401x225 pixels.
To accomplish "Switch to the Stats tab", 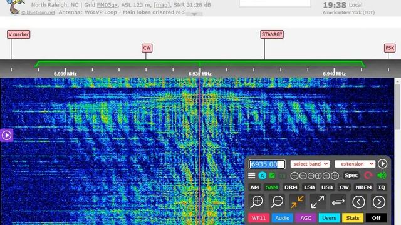I will [x=353, y=218].
